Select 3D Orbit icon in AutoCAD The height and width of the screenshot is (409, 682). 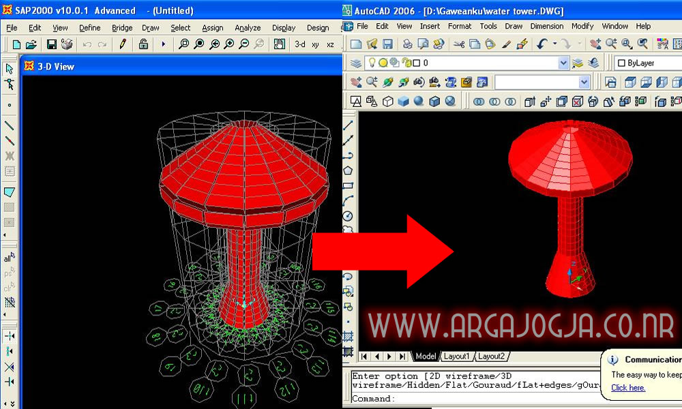coord(387,82)
